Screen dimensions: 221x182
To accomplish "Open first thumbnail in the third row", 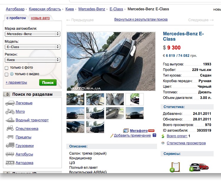I will coord(75,127).
